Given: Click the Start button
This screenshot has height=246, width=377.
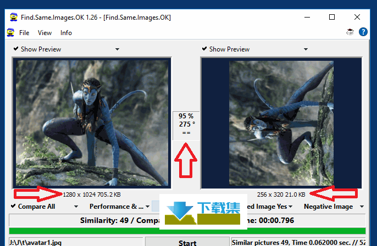Looking at the screenshot, I should (187, 242).
